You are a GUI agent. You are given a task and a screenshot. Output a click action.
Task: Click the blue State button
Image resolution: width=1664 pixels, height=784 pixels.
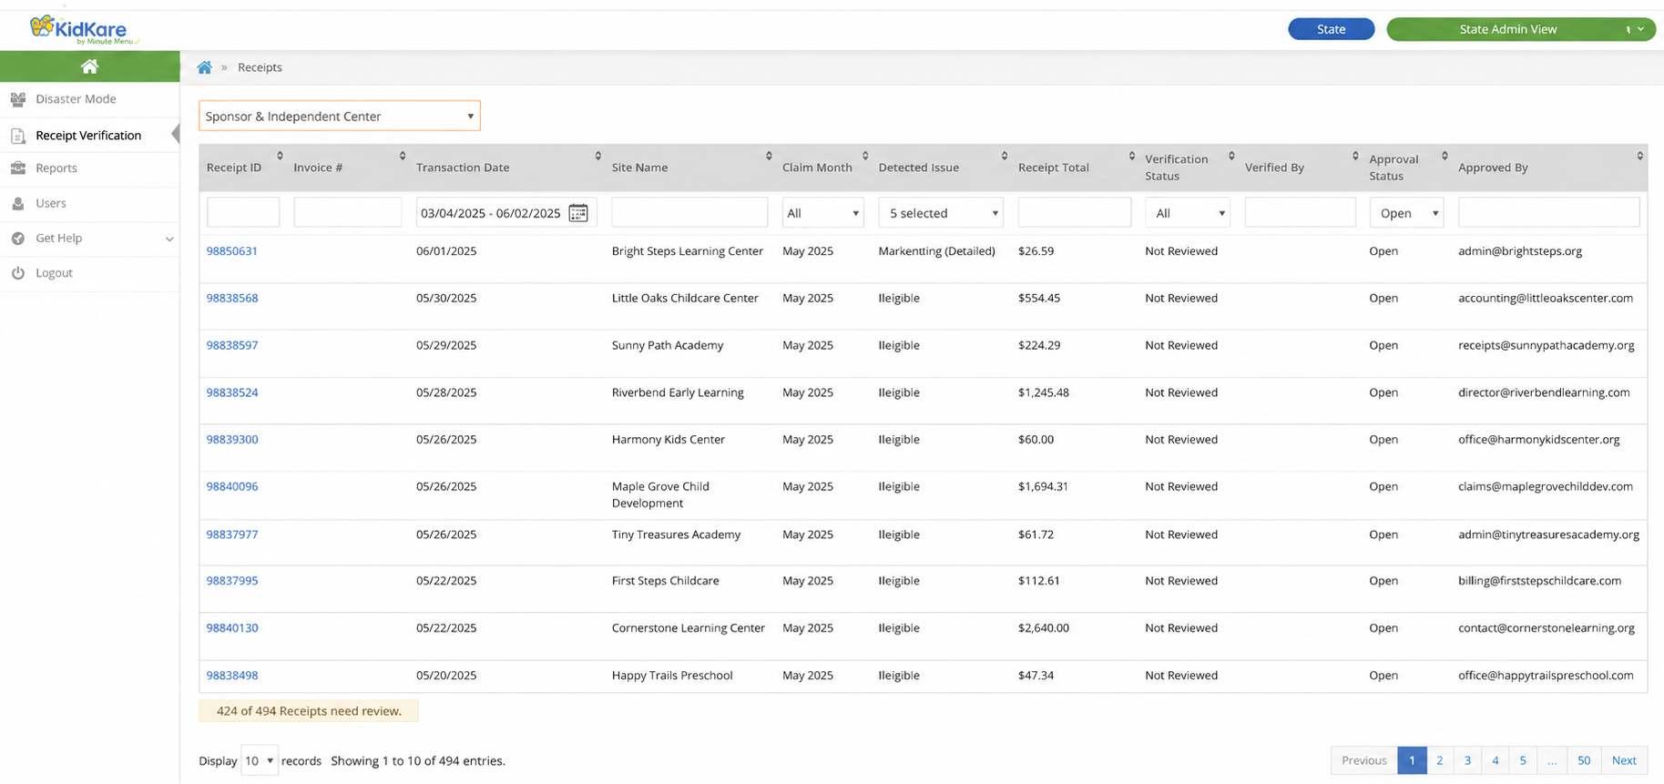pyautogui.click(x=1331, y=29)
